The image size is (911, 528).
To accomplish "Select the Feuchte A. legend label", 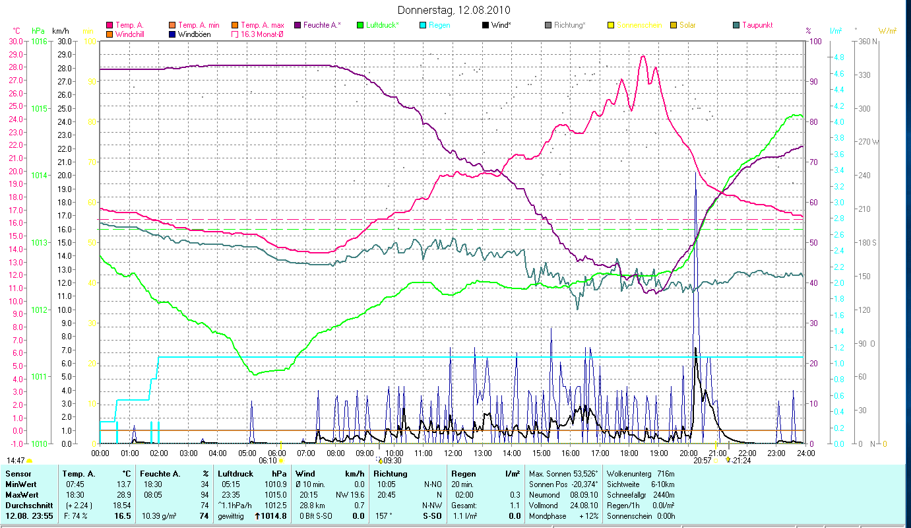I will pos(322,25).
